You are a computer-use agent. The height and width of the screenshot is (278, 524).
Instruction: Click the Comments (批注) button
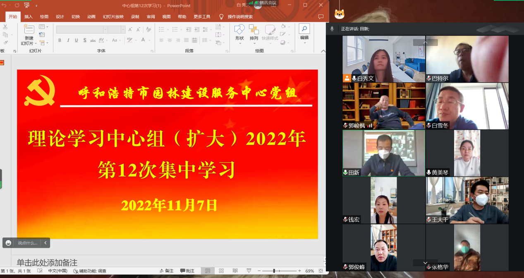click(x=187, y=271)
